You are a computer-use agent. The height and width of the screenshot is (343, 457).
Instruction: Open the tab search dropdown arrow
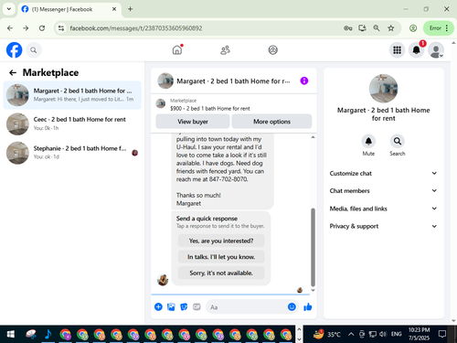pyautogui.click(x=9, y=9)
